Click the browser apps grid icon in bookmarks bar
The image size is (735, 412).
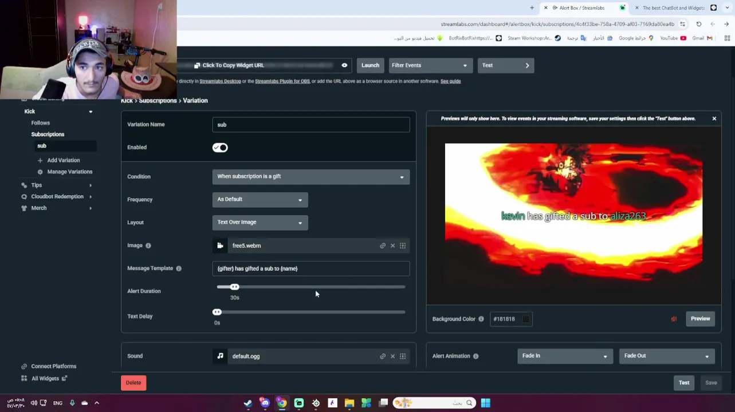point(727,38)
